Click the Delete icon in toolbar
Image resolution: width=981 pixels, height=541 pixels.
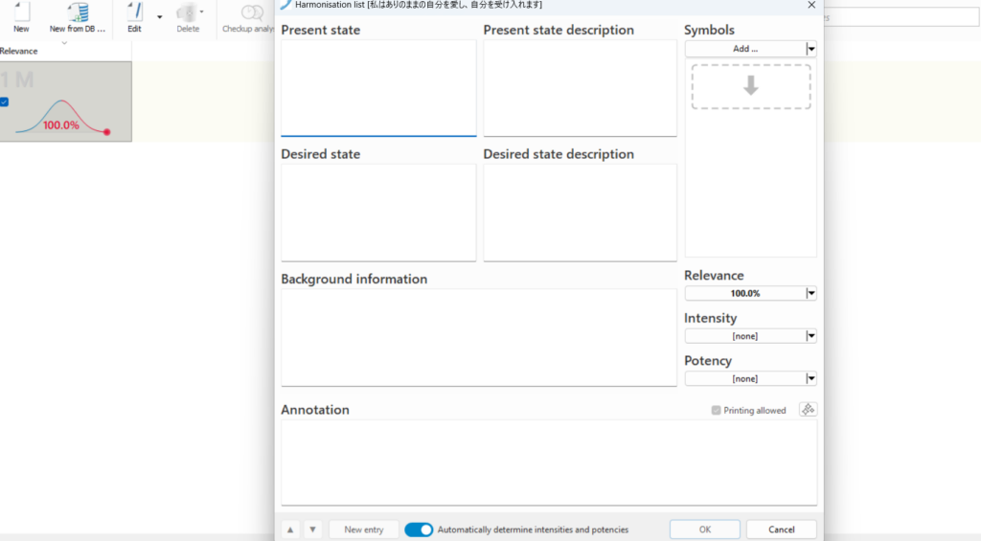(188, 12)
